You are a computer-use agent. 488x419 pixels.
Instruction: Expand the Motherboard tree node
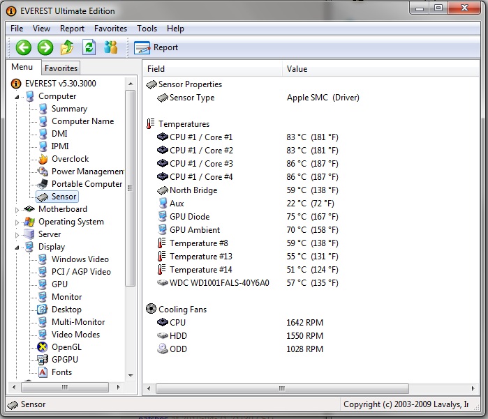click(17, 210)
